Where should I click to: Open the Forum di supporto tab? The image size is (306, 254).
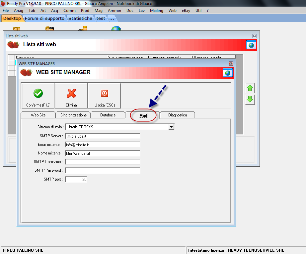pyautogui.click(x=44, y=18)
